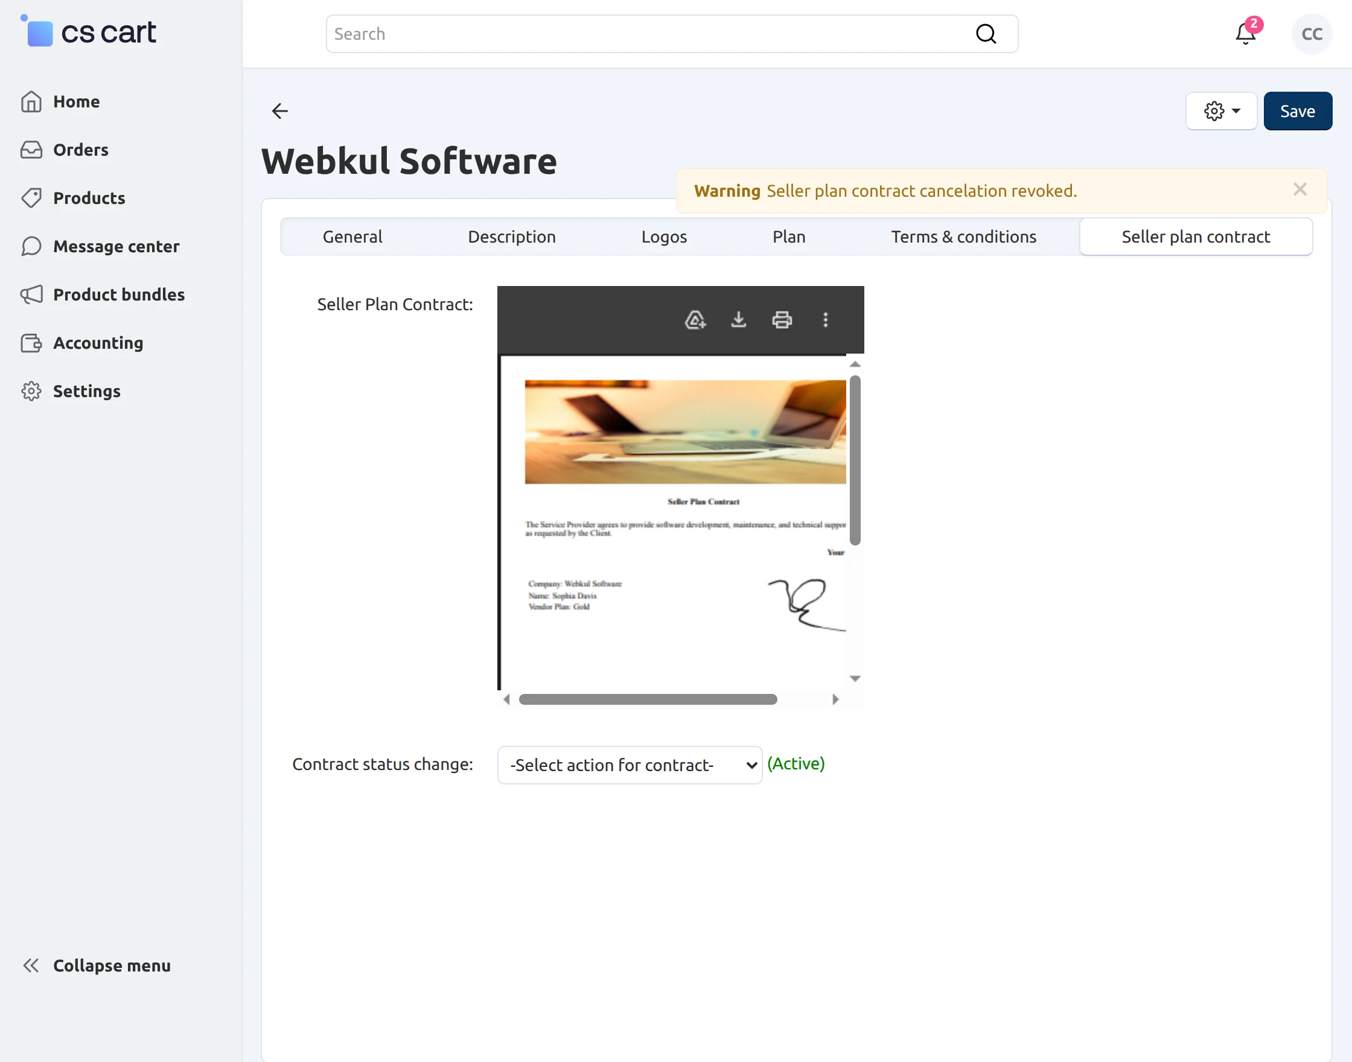The height and width of the screenshot is (1062, 1352).
Task: Click the PDF scroll down arrow
Action: (x=855, y=678)
